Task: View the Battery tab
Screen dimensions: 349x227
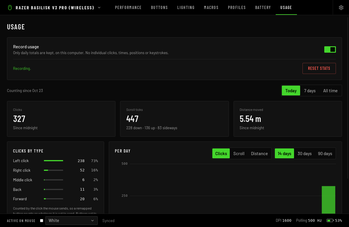Action: click(x=263, y=8)
